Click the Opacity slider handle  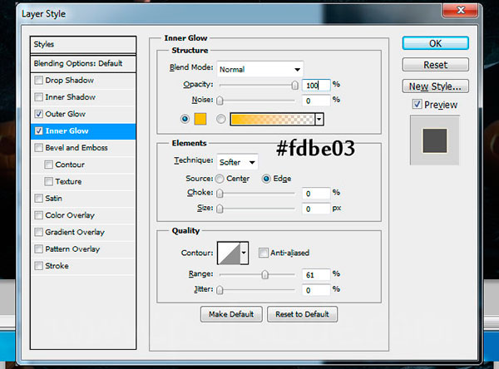pyautogui.click(x=295, y=86)
